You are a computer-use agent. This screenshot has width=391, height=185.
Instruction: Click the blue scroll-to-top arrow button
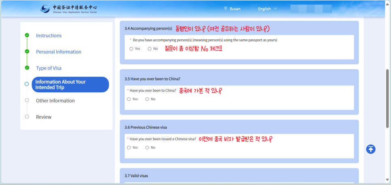pyautogui.click(x=371, y=149)
